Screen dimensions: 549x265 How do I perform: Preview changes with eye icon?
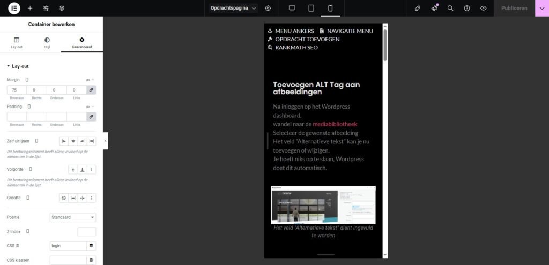tap(483, 8)
